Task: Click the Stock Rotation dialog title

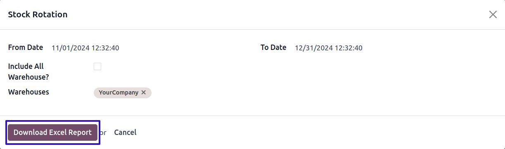Action: tap(38, 14)
